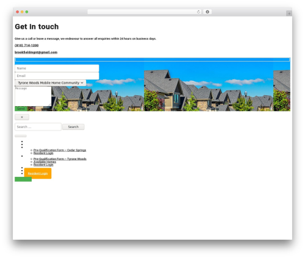Open a new browser tab with plus button
This screenshot has height=258, width=305.
tap(289, 13)
